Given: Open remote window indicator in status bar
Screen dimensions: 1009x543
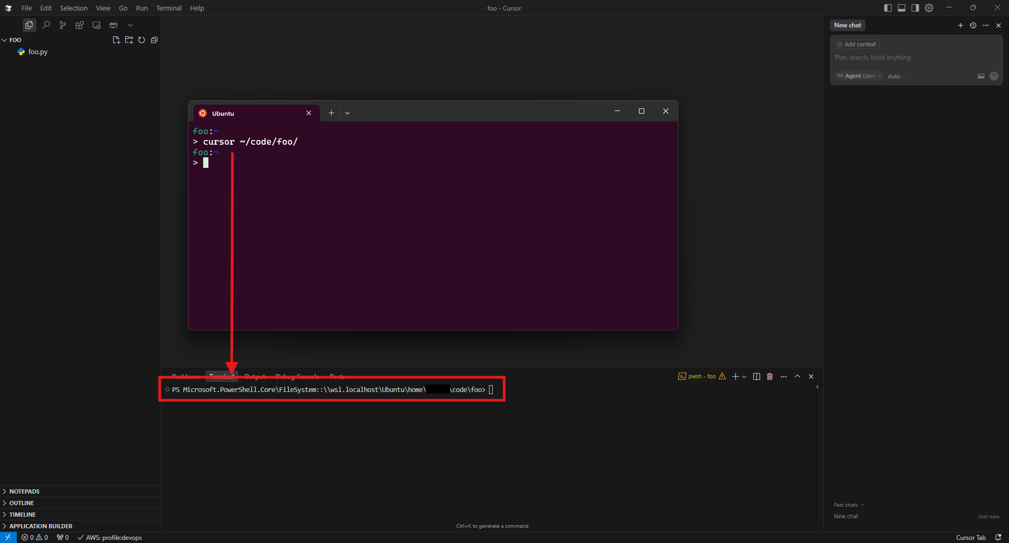Looking at the screenshot, I should click(x=8, y=537).
